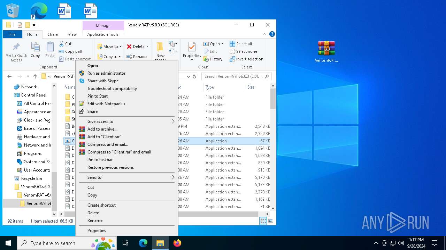Expand the Send to submenu
The height and width of the screenshot is (250, 446).
coord(127,177)
